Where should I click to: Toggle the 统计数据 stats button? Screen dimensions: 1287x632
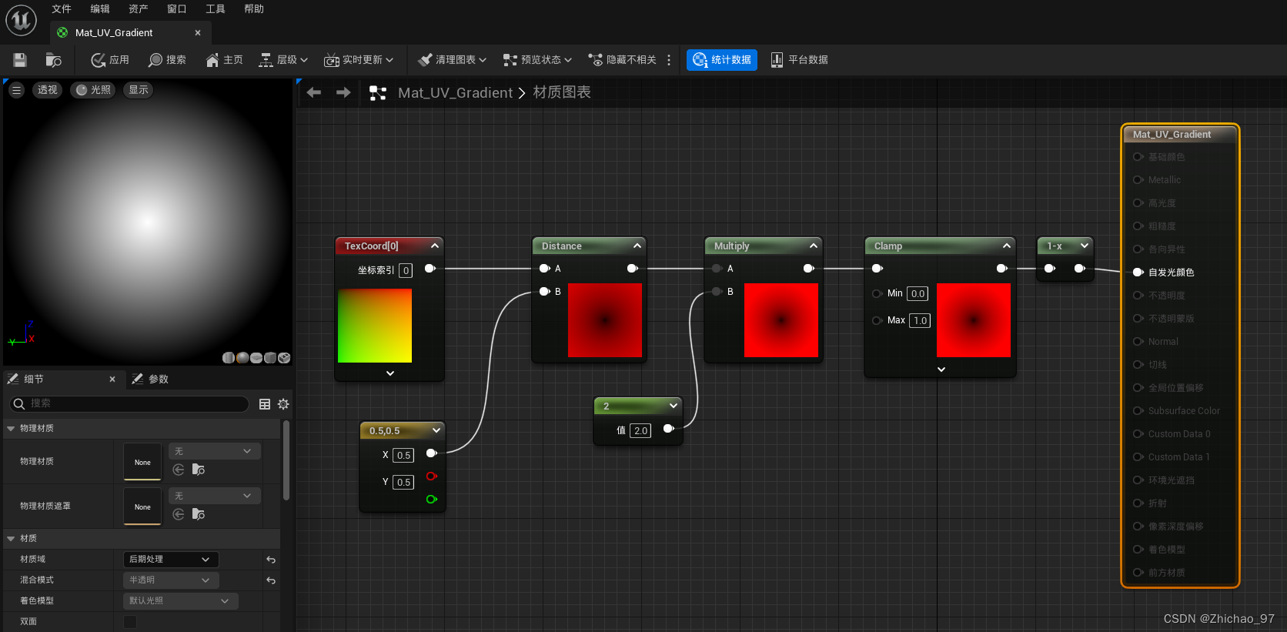[x=722, y=60]
